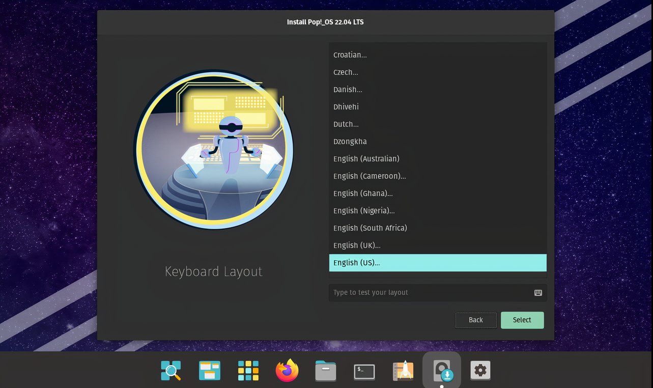The image size is (653, 388).
Task: Choose the Dhivehi keyboard layout
Action: pyautogui.click(x=438, y=106)
